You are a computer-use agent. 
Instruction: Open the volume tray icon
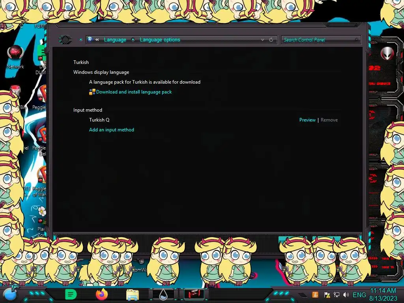click(346, 295)
